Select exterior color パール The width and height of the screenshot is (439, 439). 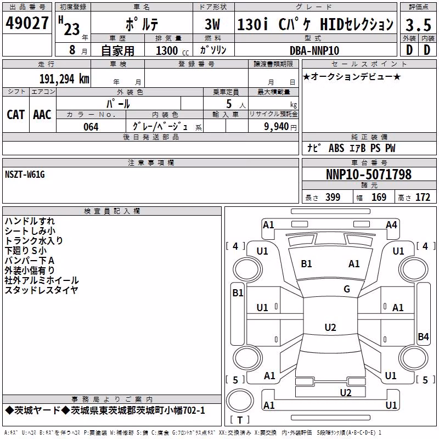(x=118, y=104)
